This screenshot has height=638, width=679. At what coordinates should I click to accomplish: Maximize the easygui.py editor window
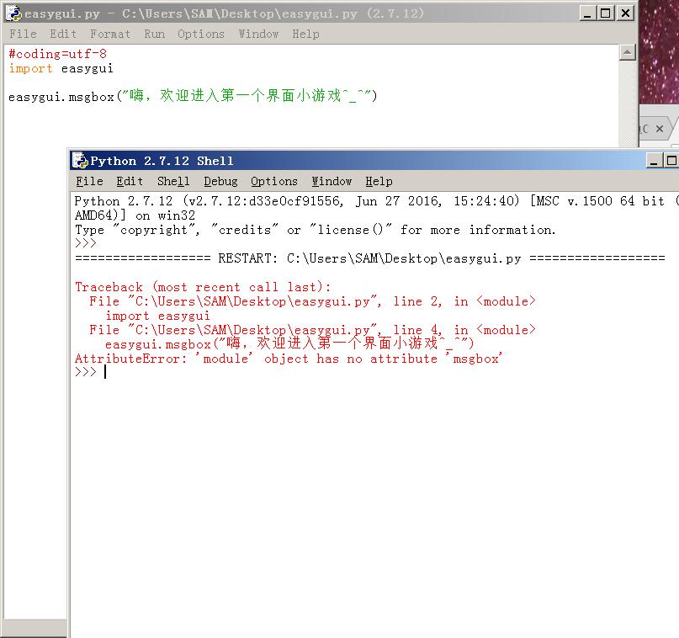[606, 13]
